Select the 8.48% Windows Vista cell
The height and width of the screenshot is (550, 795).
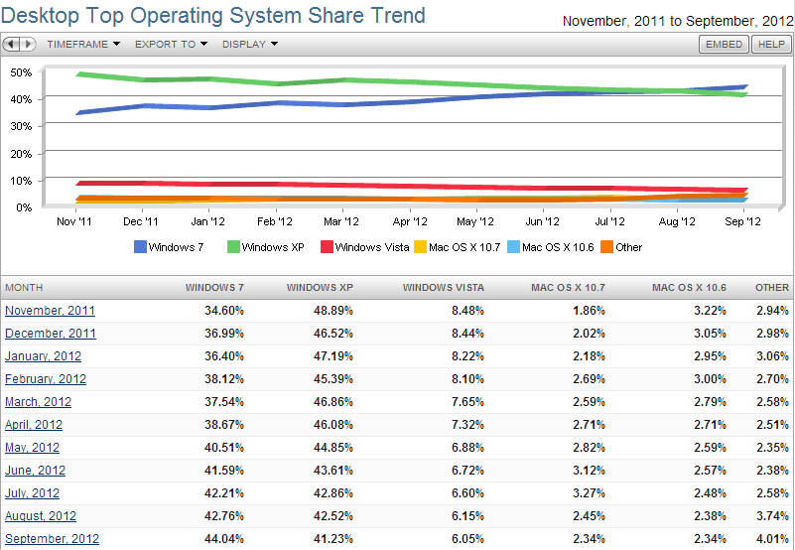[x=468, y=311]
